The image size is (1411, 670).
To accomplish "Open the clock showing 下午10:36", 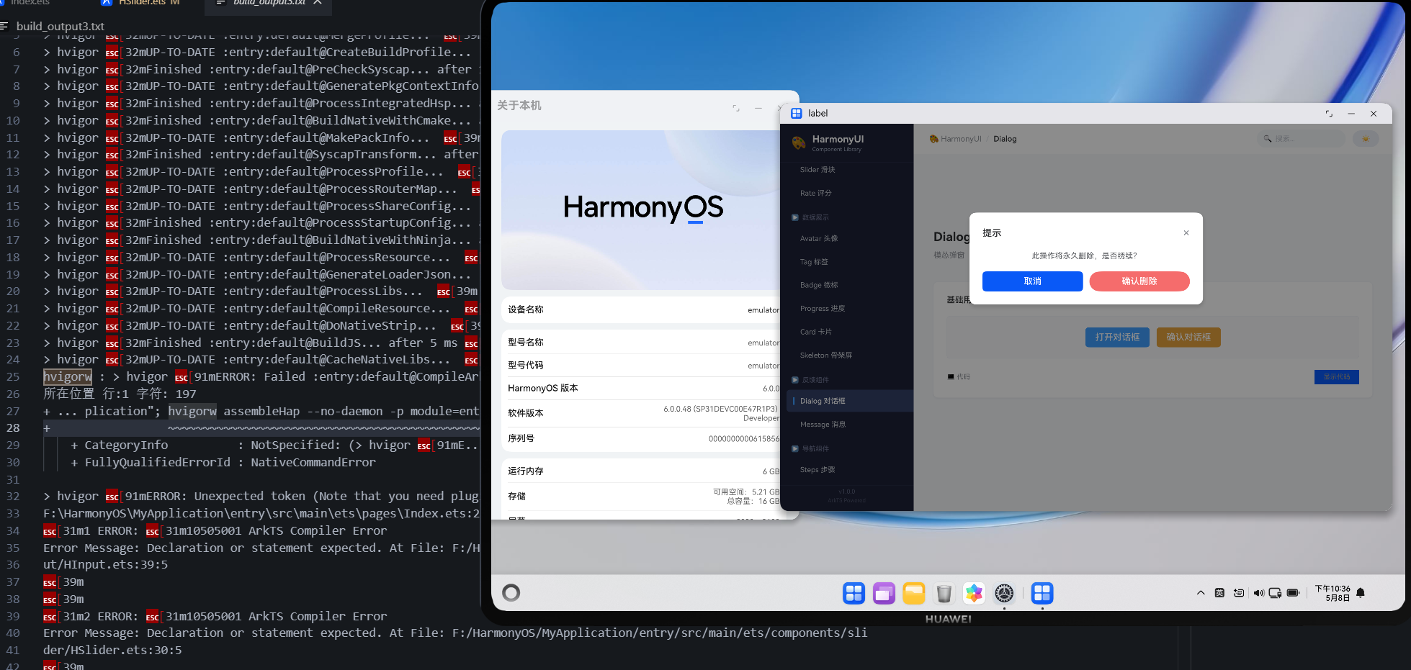I will pyautogui.click(x=1332, y=593).
